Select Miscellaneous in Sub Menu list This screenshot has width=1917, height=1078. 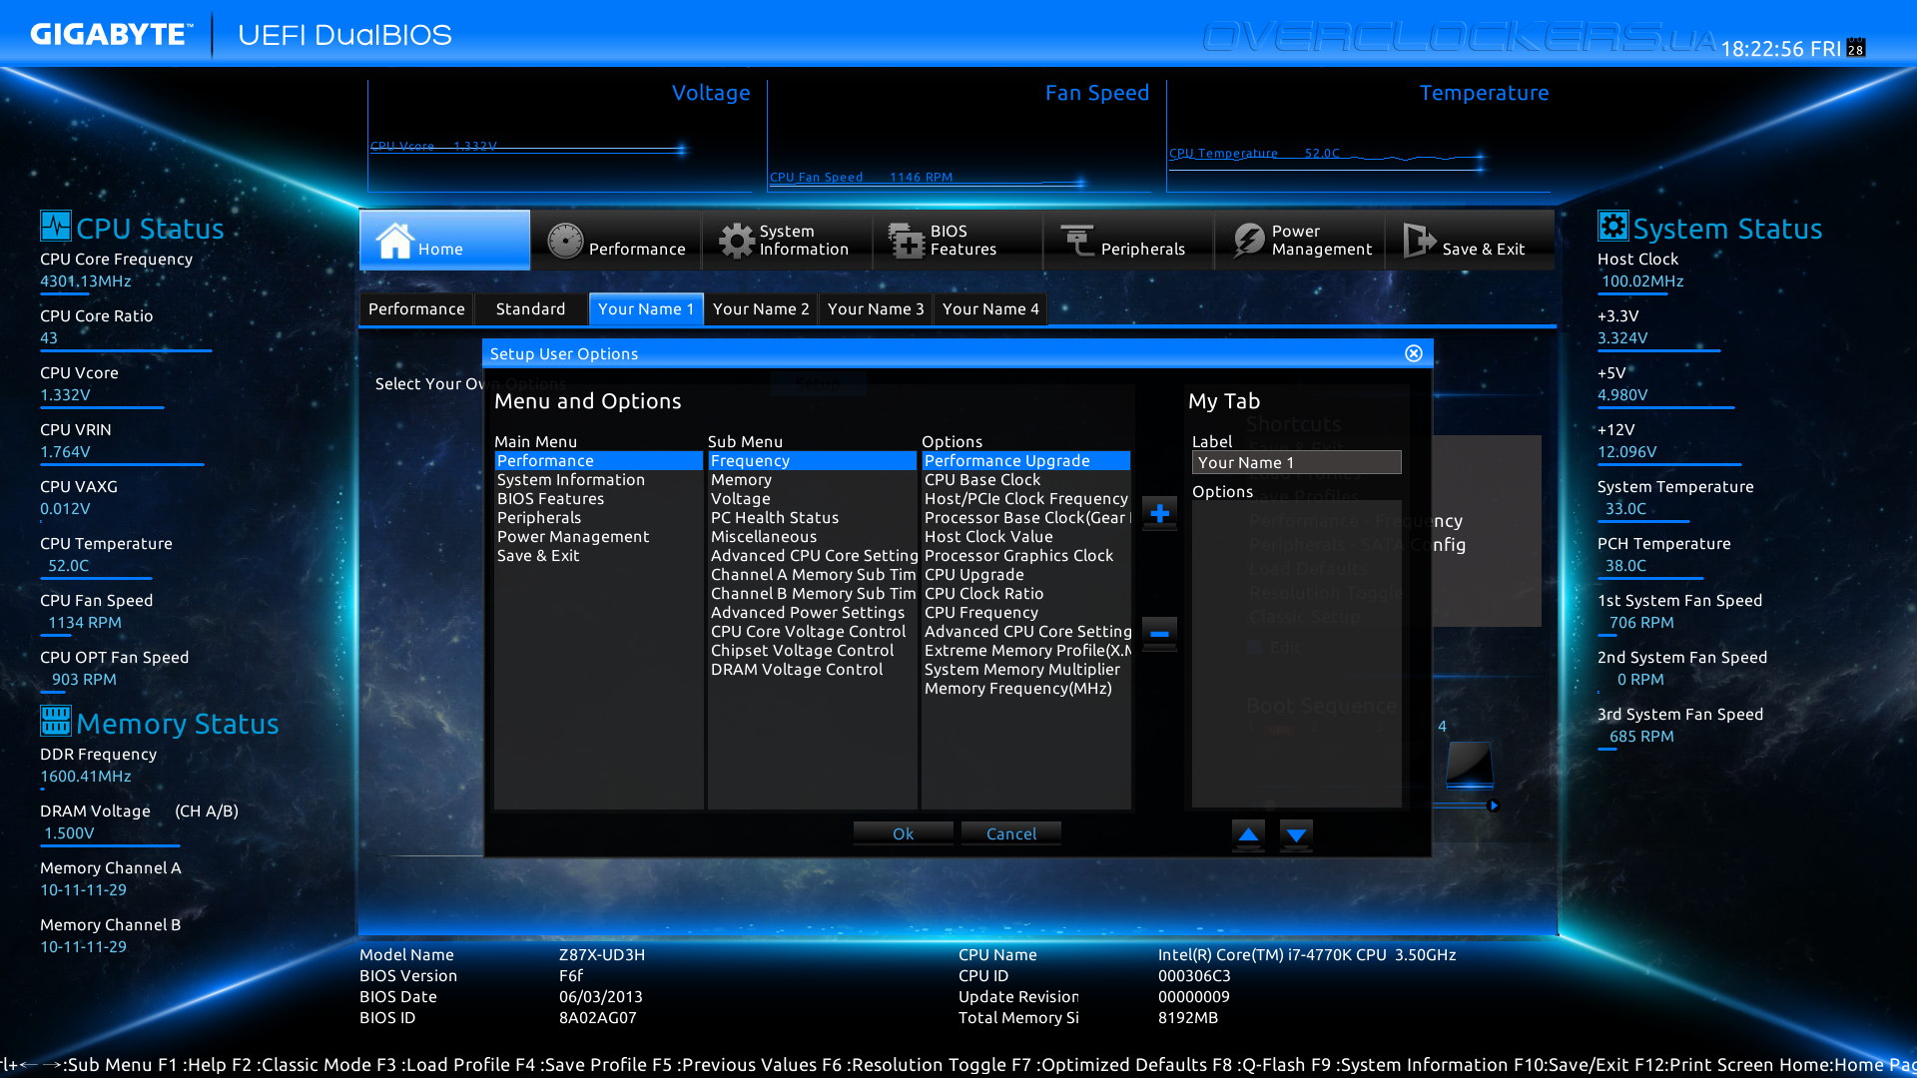(x=813, y=536)
